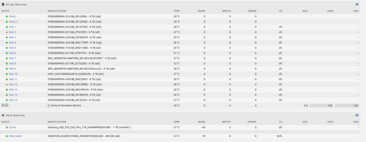
Task: Click the Array Devices database icon
Action: pos(3,4)
